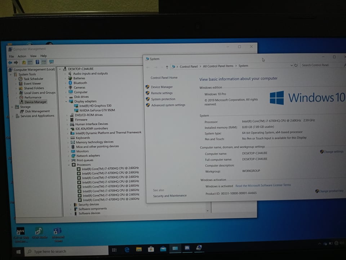Collapse the System Tools node
The image size is (346, 260).
point(10,74)
